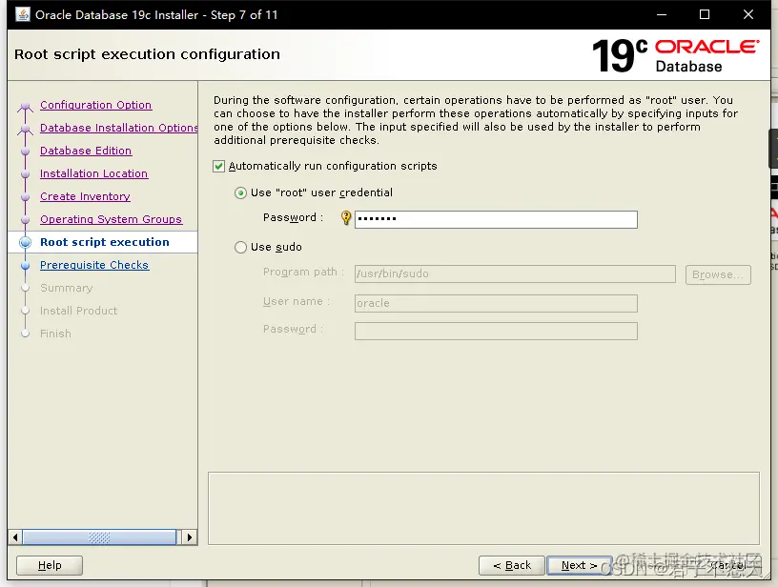Select Root script execution step
The height and width of the screenshot is (587, 778).
coord(105,242)
